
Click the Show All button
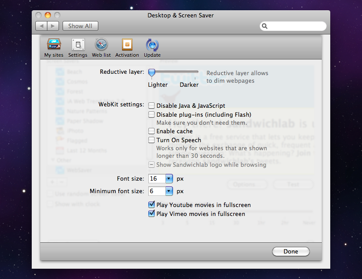(80, 26)
